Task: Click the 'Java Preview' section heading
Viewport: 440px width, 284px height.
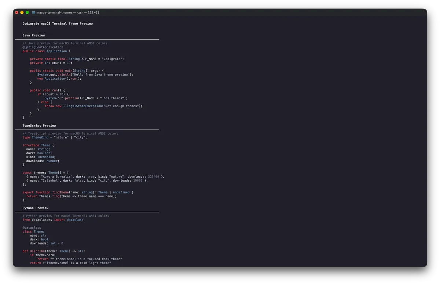Action: pos(34,35)
